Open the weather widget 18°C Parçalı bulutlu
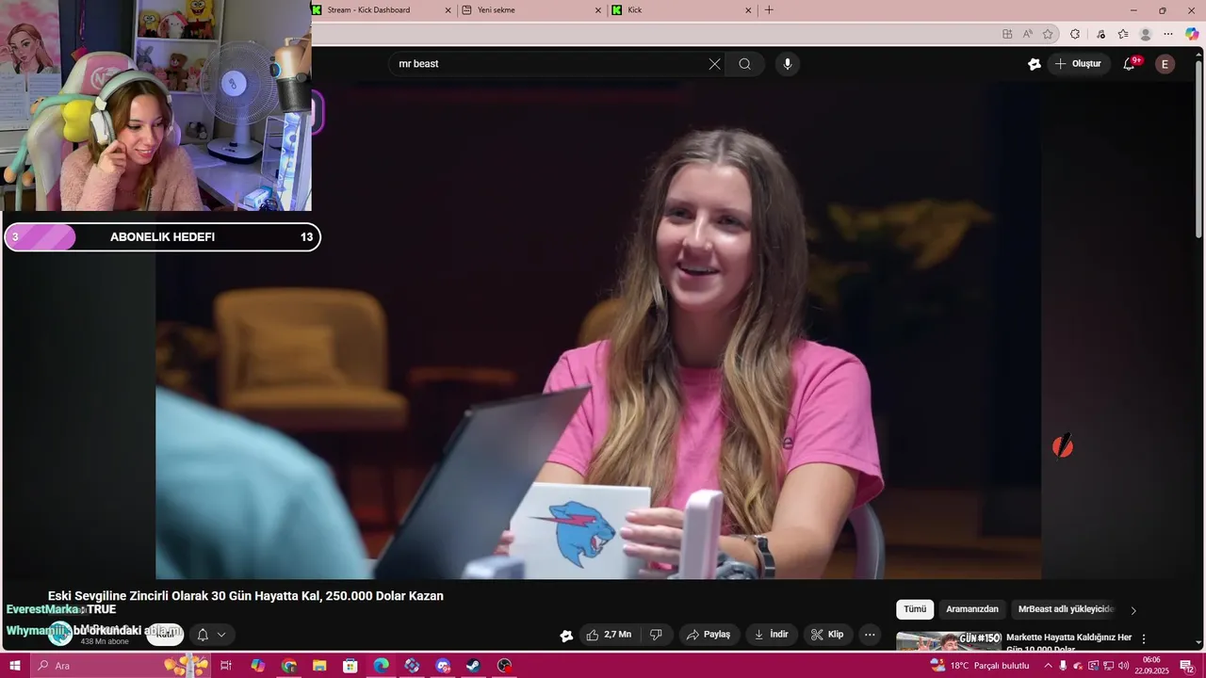This screenshot has height=678, width=1206. (x=980, y=666)
